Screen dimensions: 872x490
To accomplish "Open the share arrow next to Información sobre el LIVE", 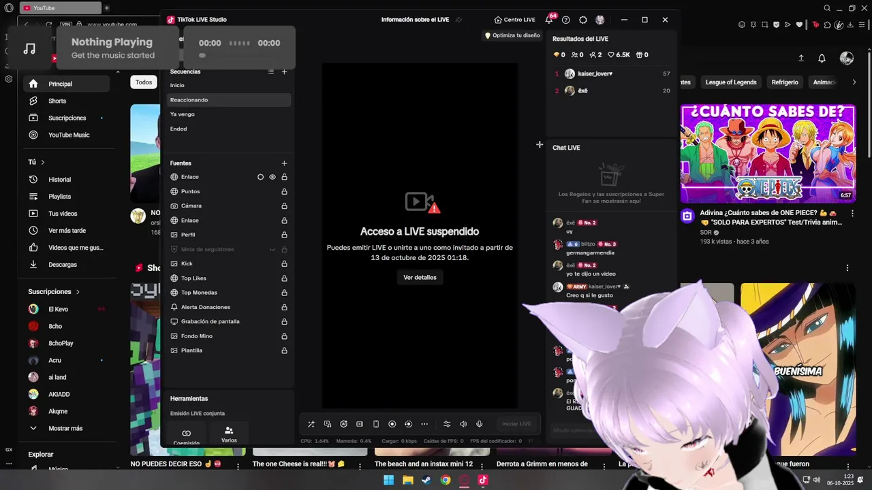I will pyautogui.click(x=458, y=20).
